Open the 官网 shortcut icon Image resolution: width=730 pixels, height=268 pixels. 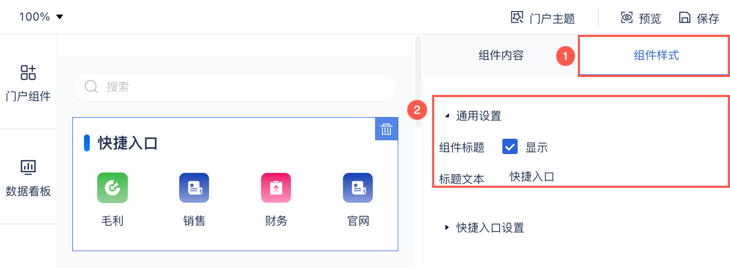click(x=358, y=188)
